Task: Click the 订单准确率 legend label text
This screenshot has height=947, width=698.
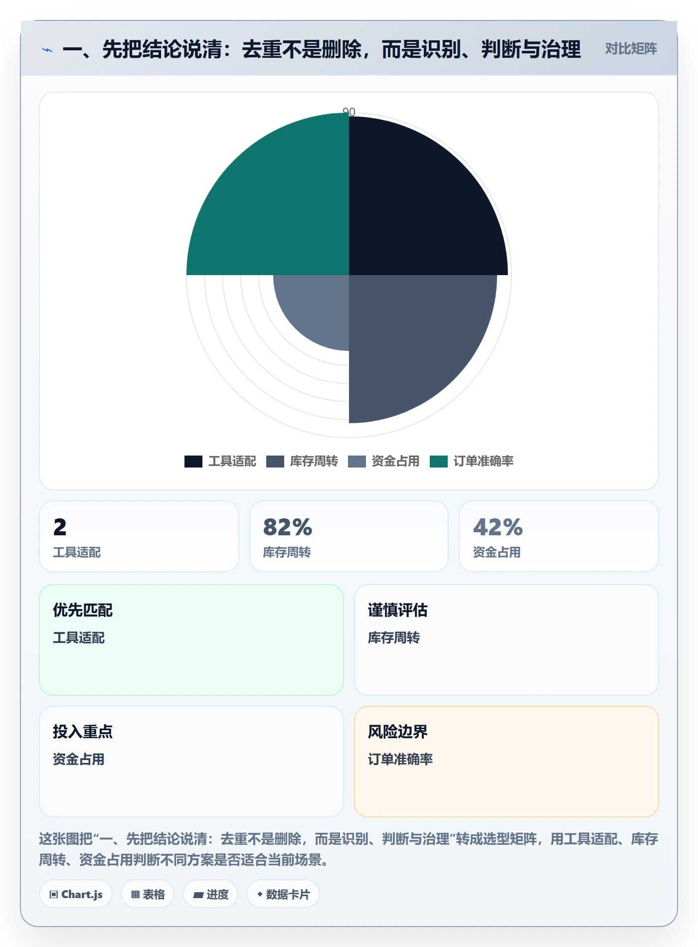Action: point(484,462)
